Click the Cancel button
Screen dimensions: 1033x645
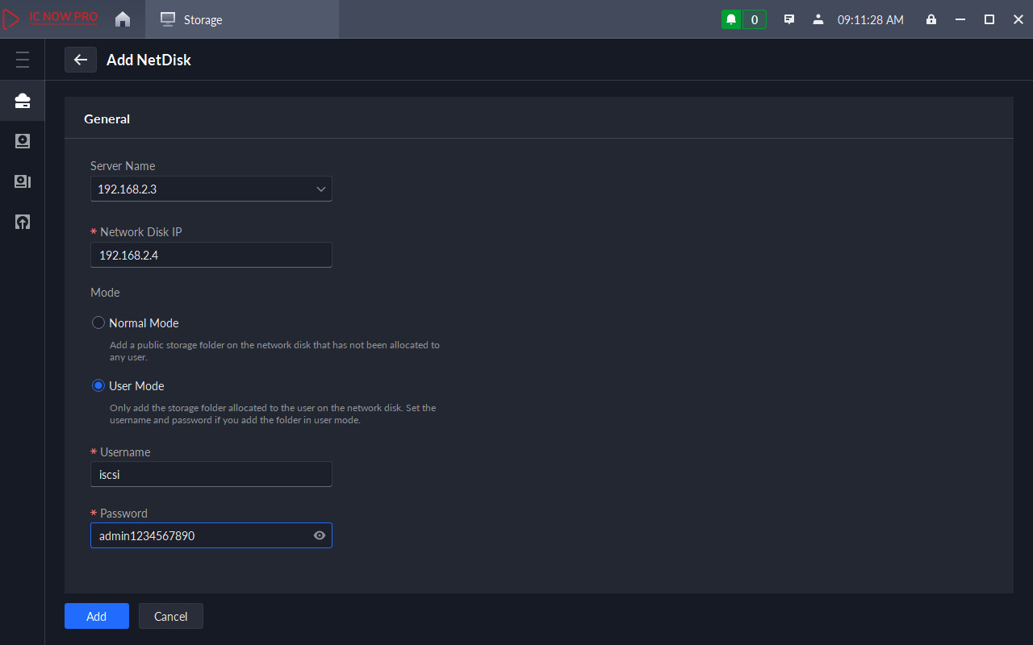pos(171,616)
